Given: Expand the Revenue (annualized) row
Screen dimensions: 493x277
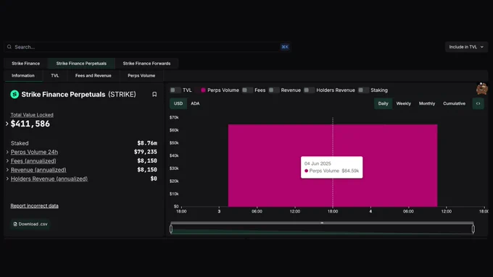Looking at the screenshot, I should (7, 170).
